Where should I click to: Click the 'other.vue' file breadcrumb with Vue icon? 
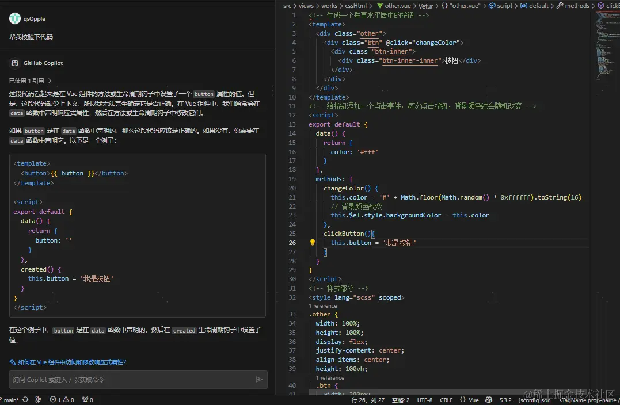394,6
